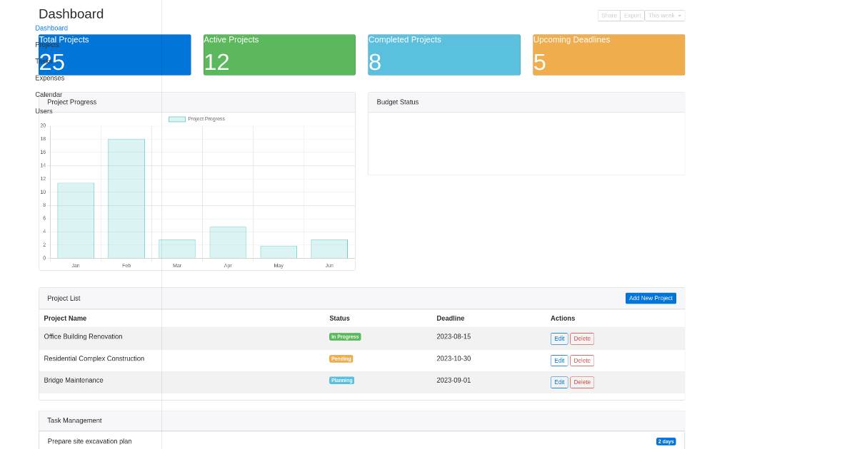
Task: Click the "2 days" deadline badge
Action: pyautogui.click(x=666, y=441)
